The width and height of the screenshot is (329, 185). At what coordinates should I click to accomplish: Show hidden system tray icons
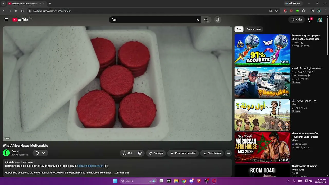[x=288, y=181]
